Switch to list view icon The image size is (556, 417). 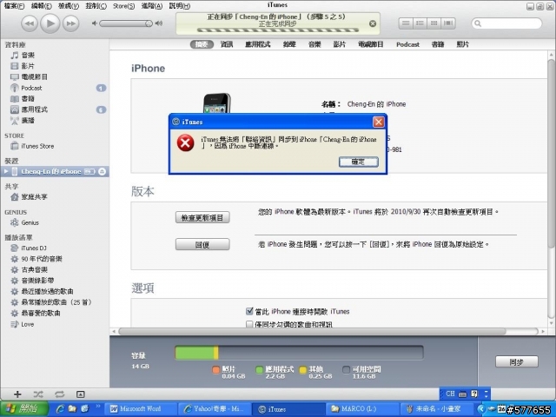coord(406,23)
